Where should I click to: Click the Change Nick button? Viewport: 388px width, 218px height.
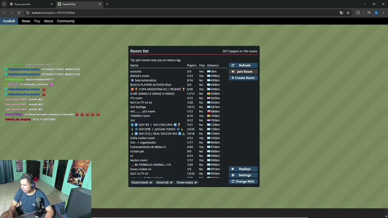point(243,181)
